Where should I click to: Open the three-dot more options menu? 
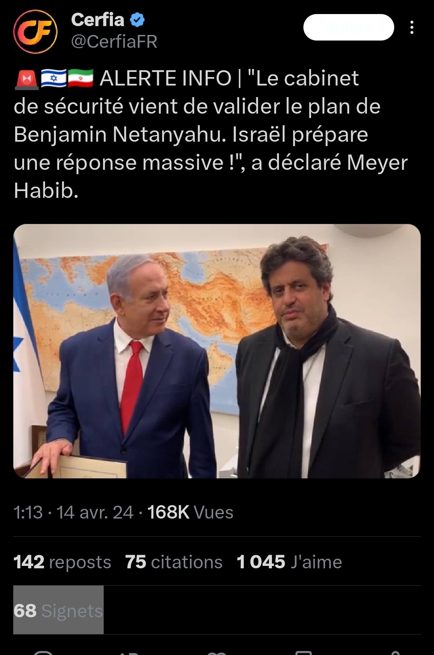[x=411, y=27]
